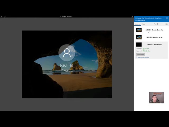This screenshot has height=127, width=169.
Task: Open the hamburger menu in lab header
Action: tap(167, 18)
